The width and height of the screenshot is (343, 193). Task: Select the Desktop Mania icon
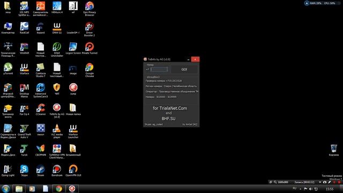(x=24, y=90)
